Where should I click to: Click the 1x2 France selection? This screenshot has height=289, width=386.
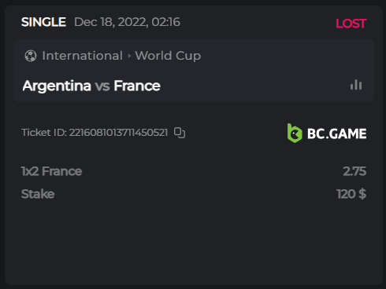pos(52,171)
